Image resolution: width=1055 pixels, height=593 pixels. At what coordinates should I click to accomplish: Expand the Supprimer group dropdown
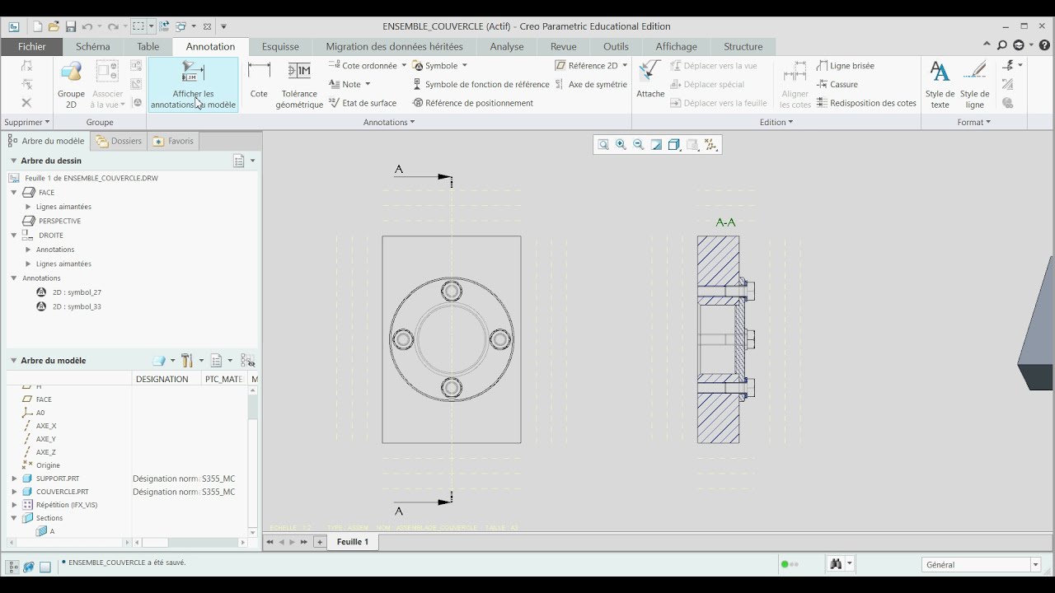(x=26, y=122)
